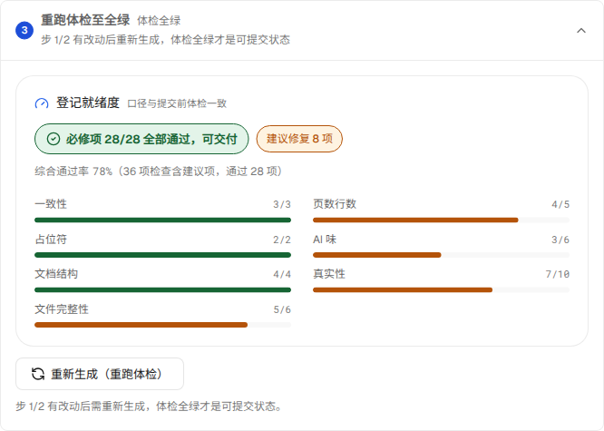Click the 必修项 28/28 全部通过 badge

[x=141, y=139]
